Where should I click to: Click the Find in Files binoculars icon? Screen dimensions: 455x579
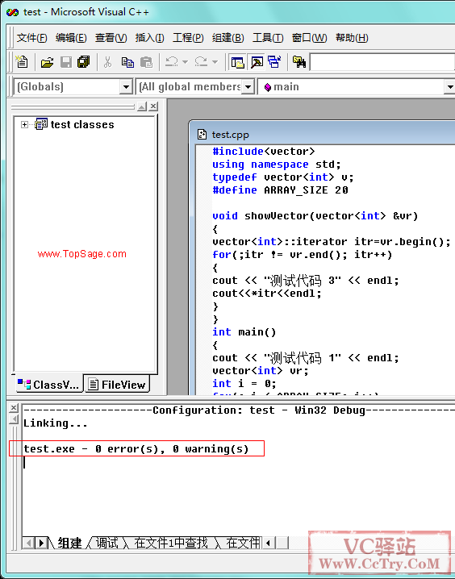click(299, 62)
